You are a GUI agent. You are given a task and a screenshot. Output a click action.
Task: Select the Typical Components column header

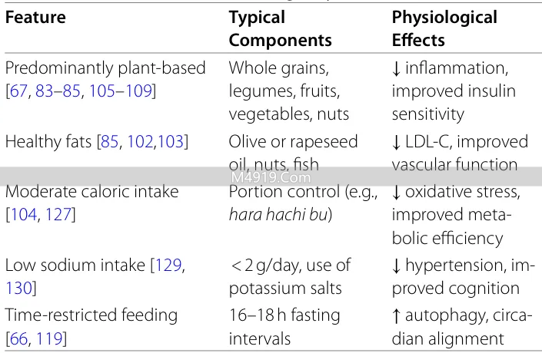pyautogui.click(x=280, y=28)
